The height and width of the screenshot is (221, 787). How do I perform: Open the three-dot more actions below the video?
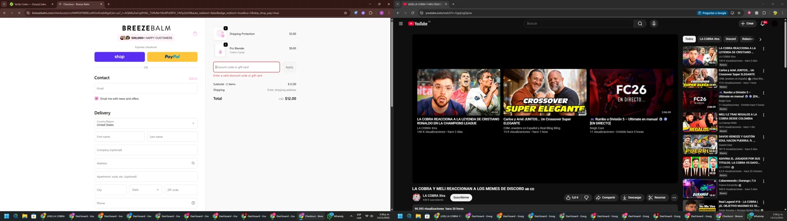tap(674, 197)
